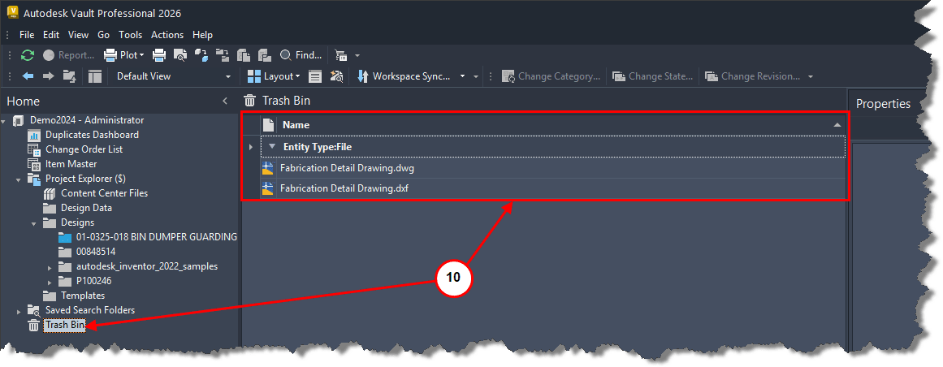Viewport: 943px width, 367px height.
Task: Click the Print Preview icon
Action: 180,55
